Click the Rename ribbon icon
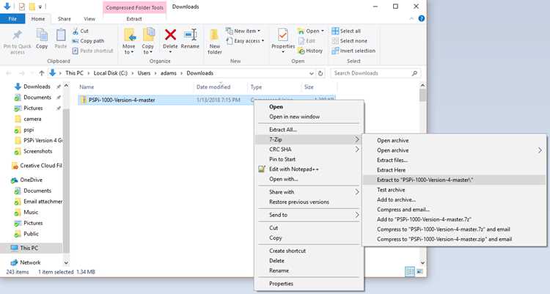Viewport: 550px width, 294px height. pos(190,34)
